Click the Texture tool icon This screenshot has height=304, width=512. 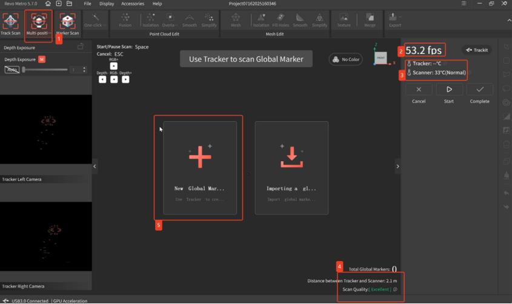pos(344,21)
